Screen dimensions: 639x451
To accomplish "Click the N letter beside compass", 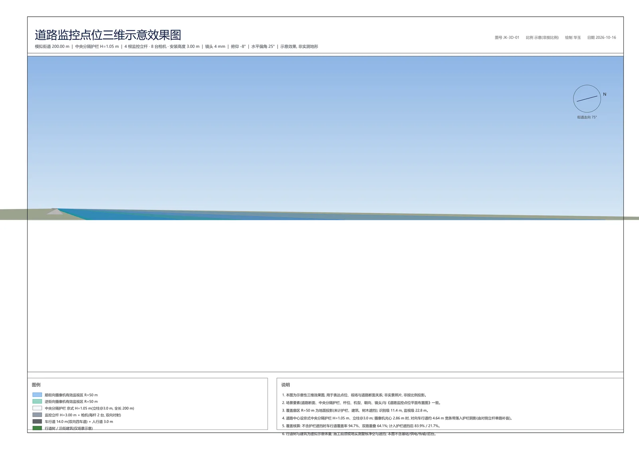I will (x=605, y=95).
